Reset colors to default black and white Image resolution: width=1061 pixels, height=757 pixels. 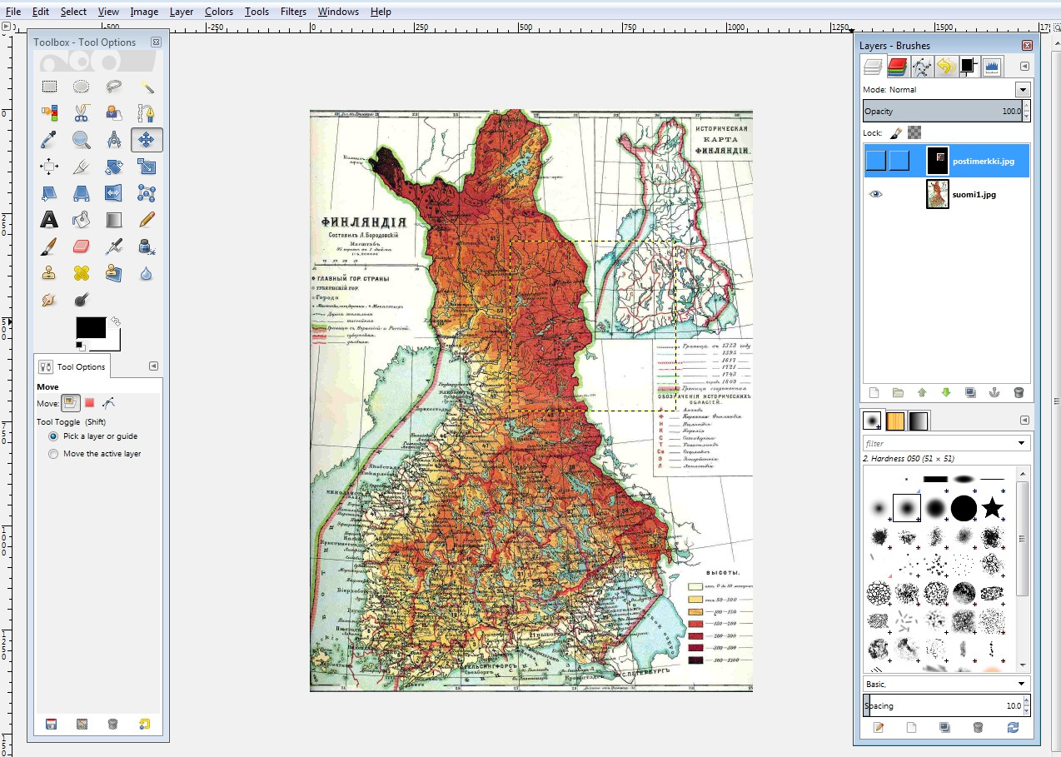tap(80, 345)
